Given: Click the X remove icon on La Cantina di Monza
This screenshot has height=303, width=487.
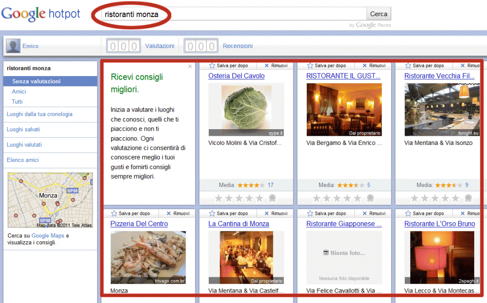Looking at the screenshot, I should 266,213.
